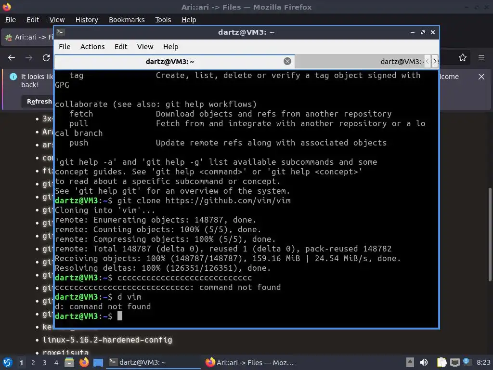Open the terminal File menu
The width and height of the screenshot is (493, 370).
coord(65,47)
